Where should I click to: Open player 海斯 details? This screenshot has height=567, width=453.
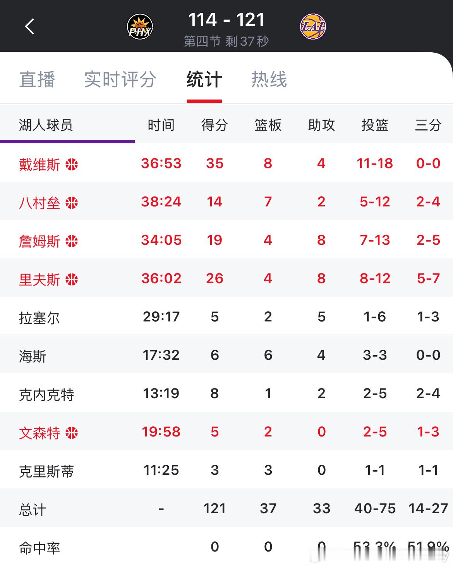pyautogui.click(x=226, y=355)
